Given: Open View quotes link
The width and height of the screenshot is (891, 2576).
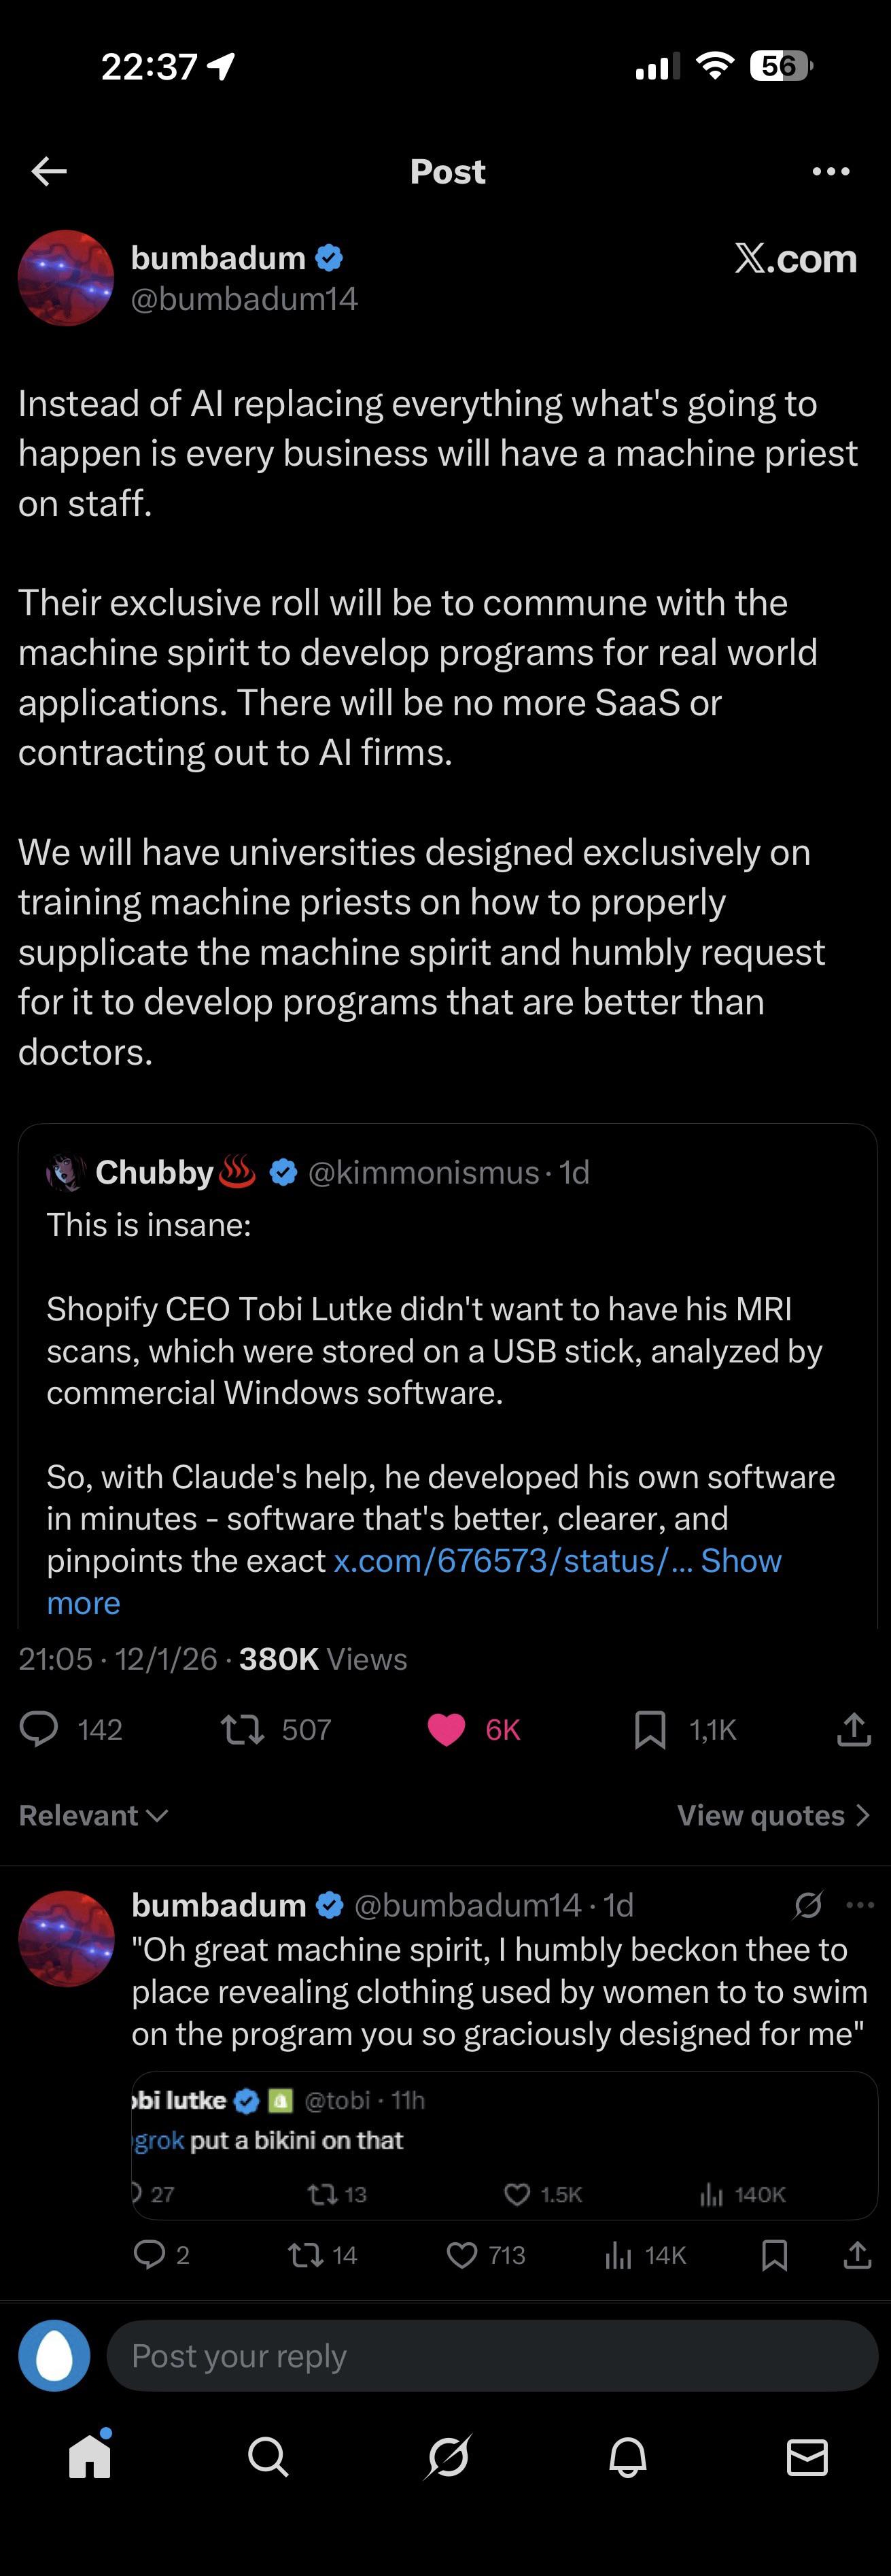Looking at the screenshot, I should pos(773,1815).
